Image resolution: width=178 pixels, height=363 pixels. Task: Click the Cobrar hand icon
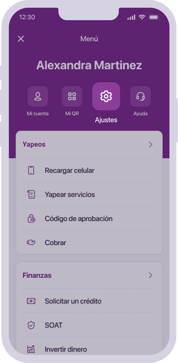pos(31,243)
